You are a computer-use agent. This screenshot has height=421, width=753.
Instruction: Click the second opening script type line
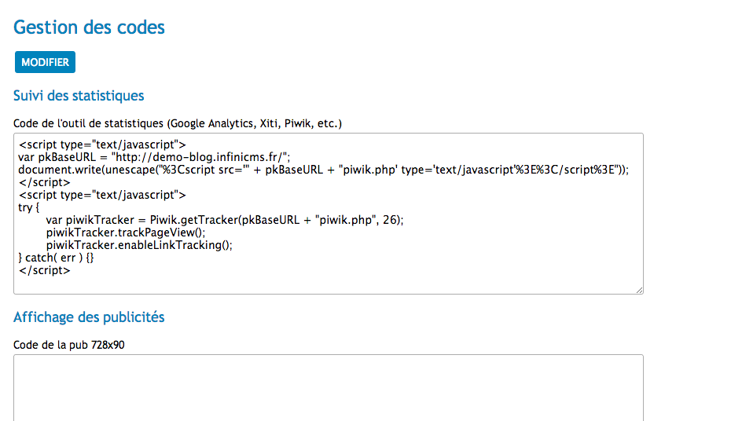pyautogui.click(x=102, y=195)
